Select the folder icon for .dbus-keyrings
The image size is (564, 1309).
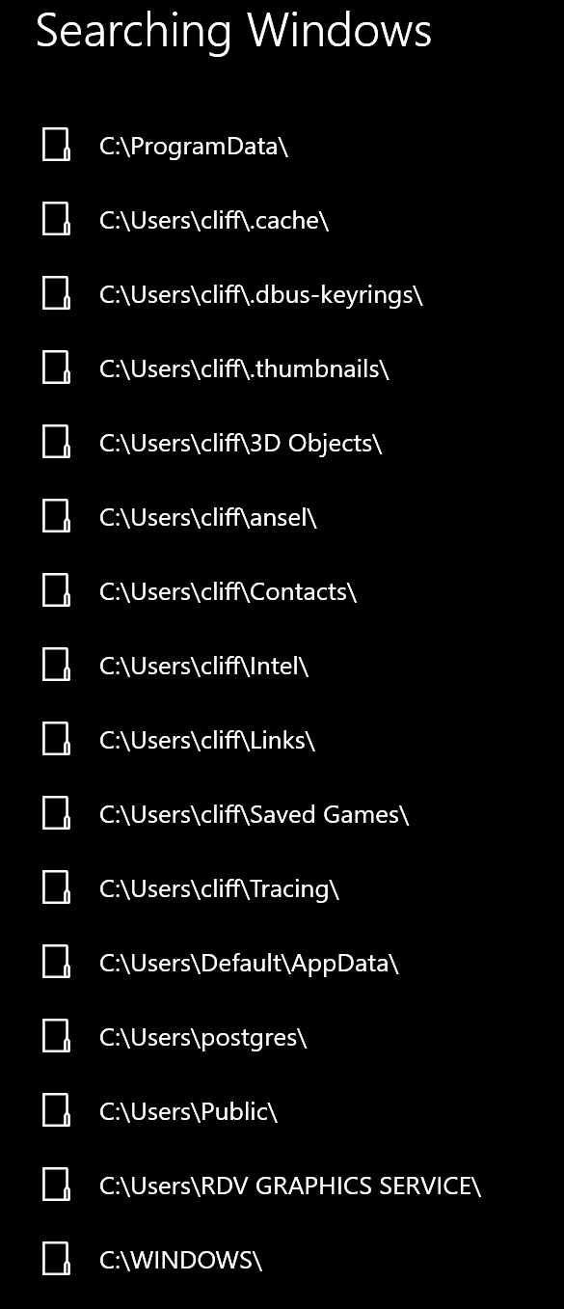point(57,294)
